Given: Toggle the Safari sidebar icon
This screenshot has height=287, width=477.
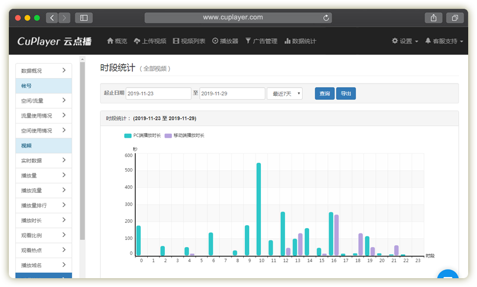Looking at the screenshot, I should coord(84,18).
